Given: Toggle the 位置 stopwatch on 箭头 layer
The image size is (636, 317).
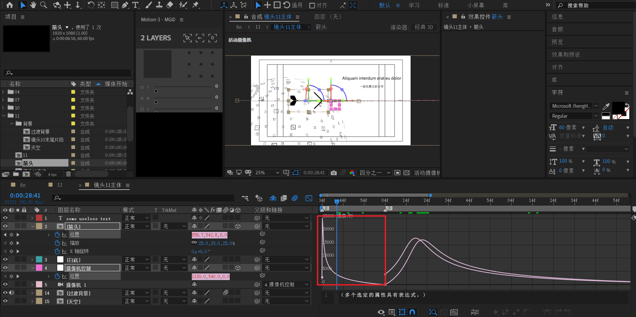Looking at the screenshot, I should [x=57, y=235].
